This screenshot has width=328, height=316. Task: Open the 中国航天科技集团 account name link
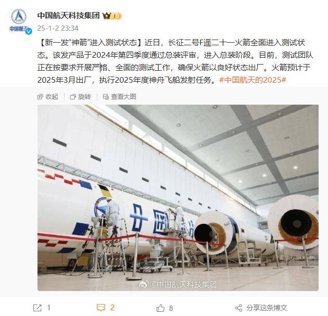coord(68,16)
